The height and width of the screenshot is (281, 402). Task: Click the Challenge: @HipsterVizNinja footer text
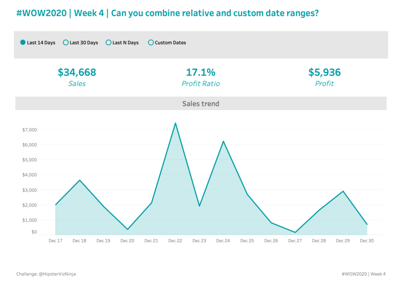[46, 274]
